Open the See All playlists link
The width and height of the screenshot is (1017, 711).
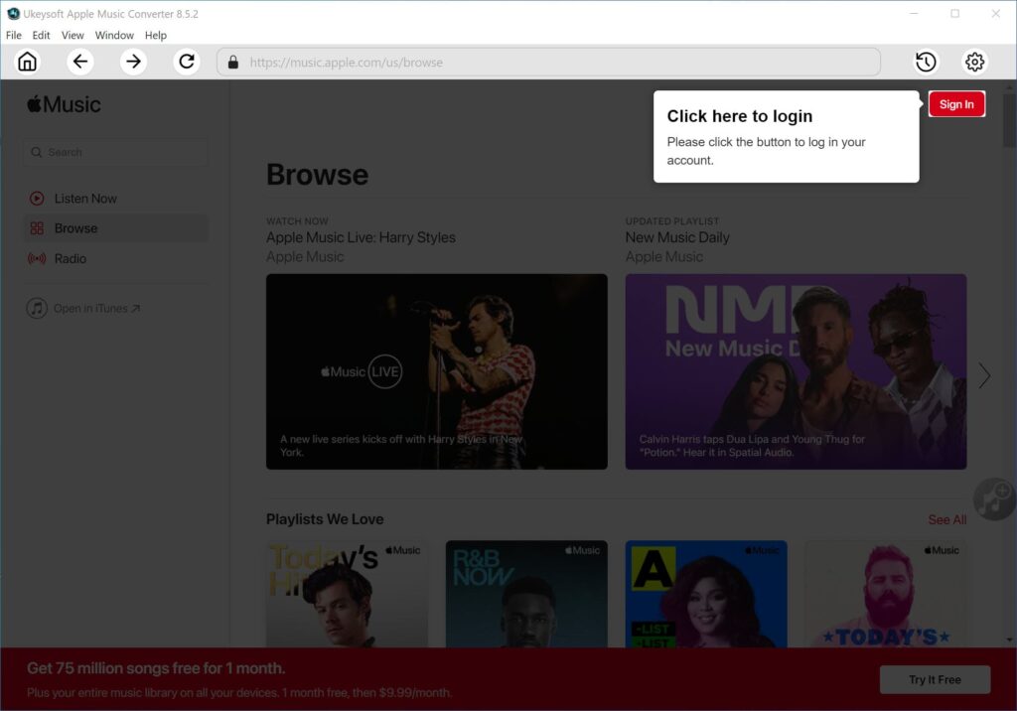coord(946,519)
